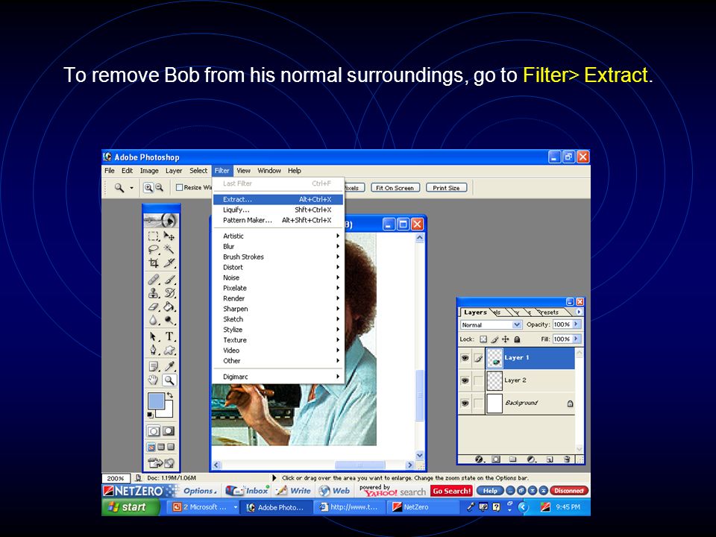Hide Background layer using its eye icon
The height and width of the screenshot is (537, 716).
point(465,403)
